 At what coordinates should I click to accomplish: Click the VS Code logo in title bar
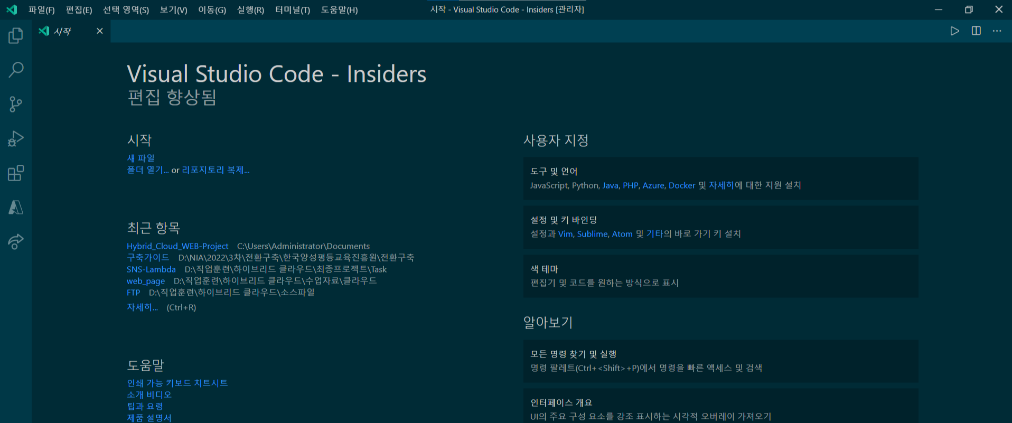click(12, 10)
